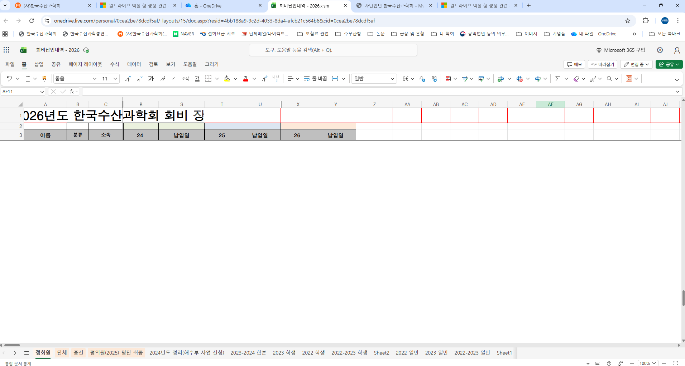Switch to the 삽입 ribbon tab

point(39,64)
